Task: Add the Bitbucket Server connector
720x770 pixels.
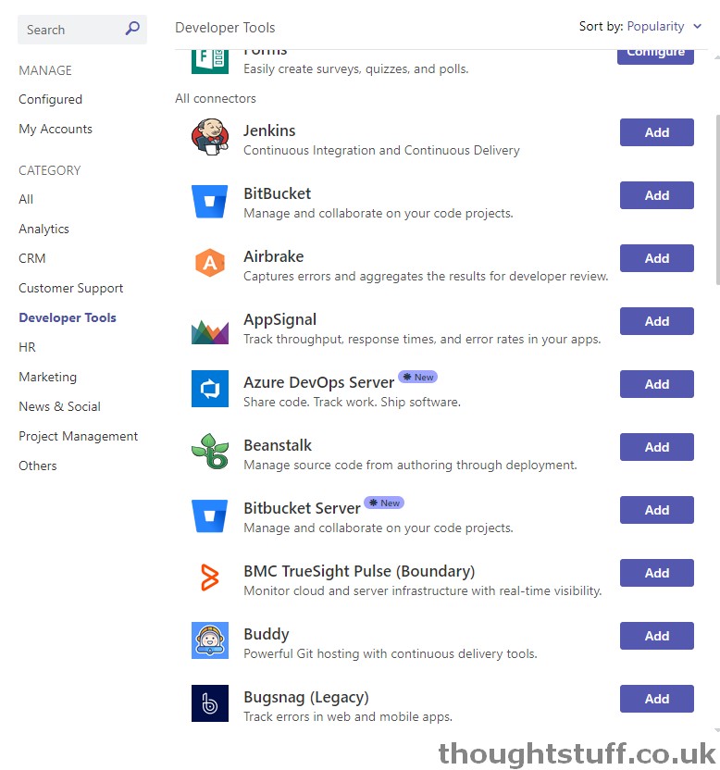Action: coord(657,510)
